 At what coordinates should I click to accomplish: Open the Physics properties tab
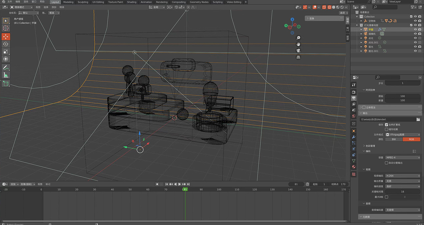[x=354, y=149]
